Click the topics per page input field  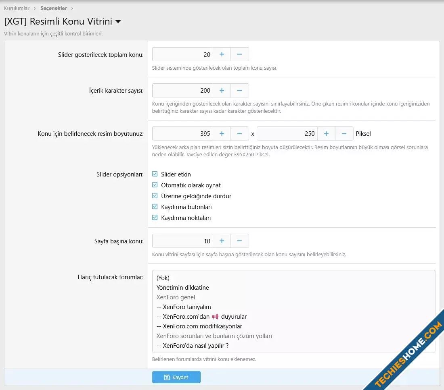click(x=182, y=241)
